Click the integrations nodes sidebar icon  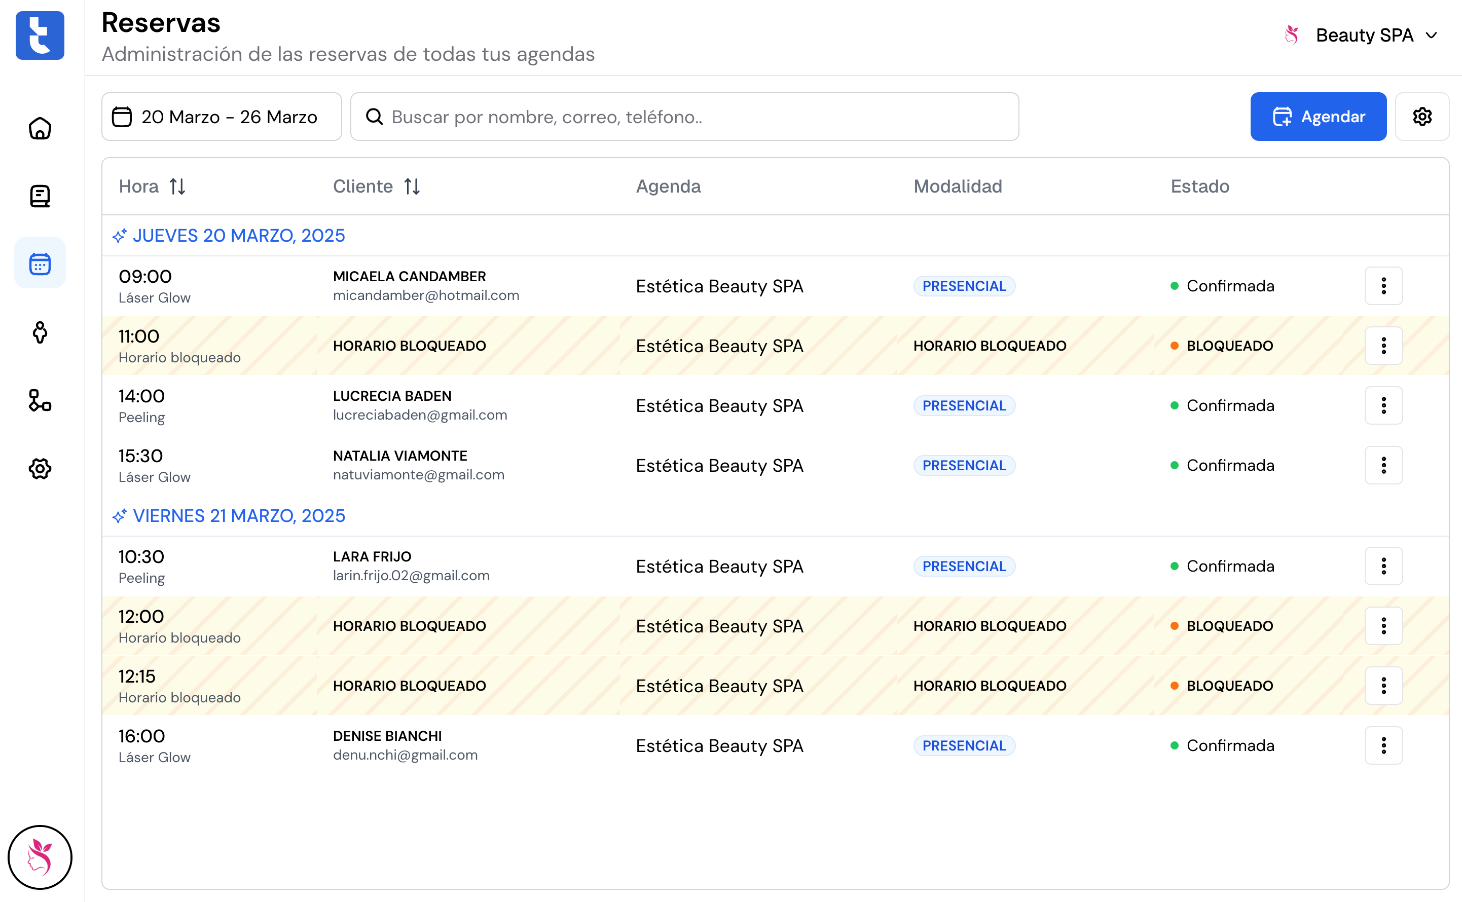40,400
